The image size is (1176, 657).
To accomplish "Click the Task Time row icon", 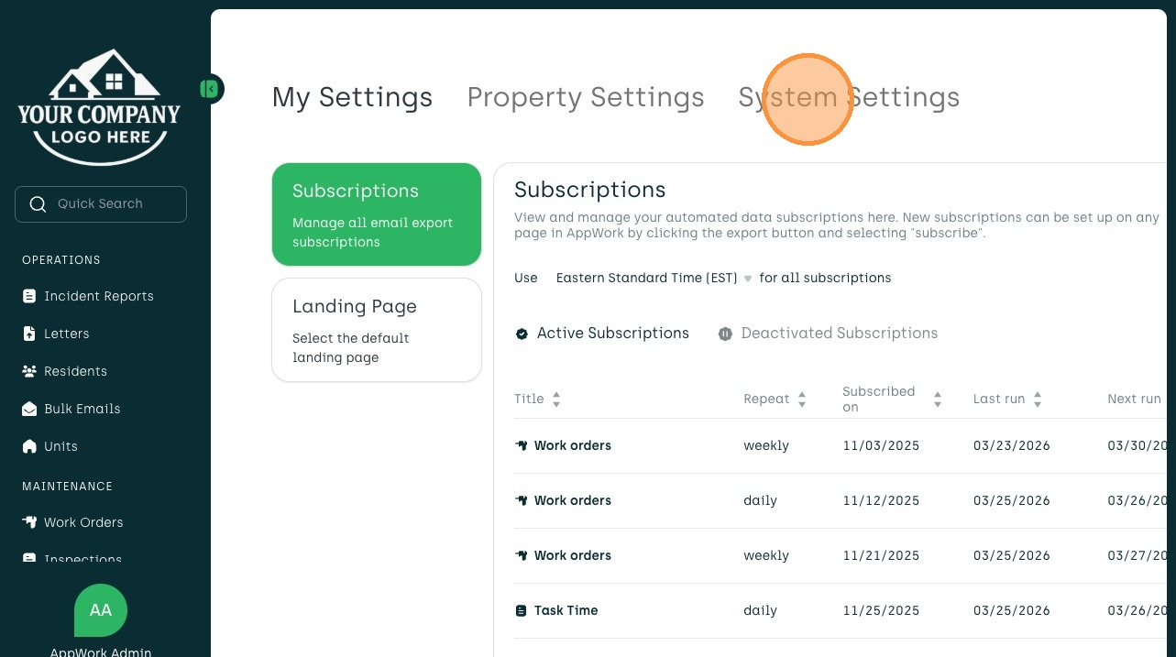I will pyautogui.click(x=522, y=611).
